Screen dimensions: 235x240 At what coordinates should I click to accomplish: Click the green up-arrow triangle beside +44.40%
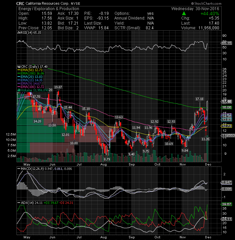coord(184,13)
